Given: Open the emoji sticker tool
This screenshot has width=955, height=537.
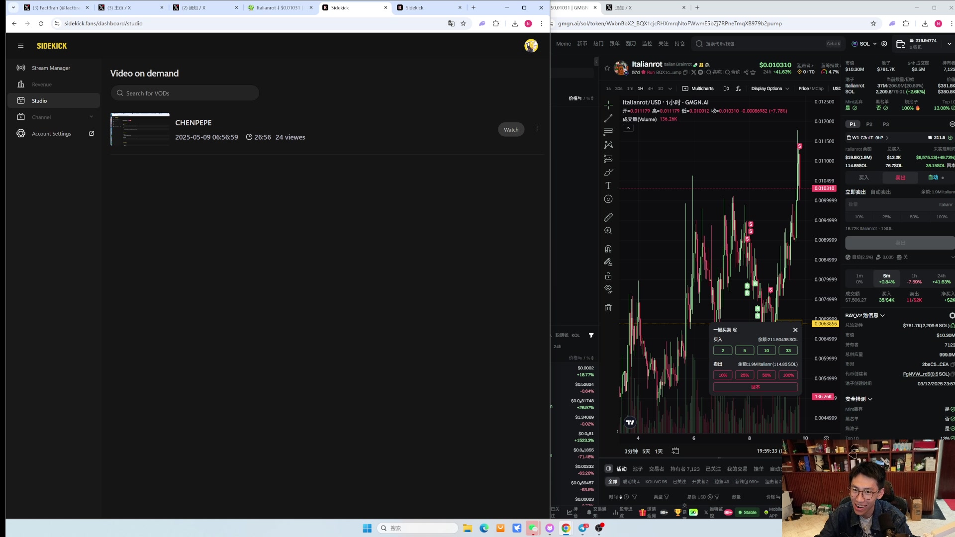Looking at the screenshot, I should click(608, 199).
